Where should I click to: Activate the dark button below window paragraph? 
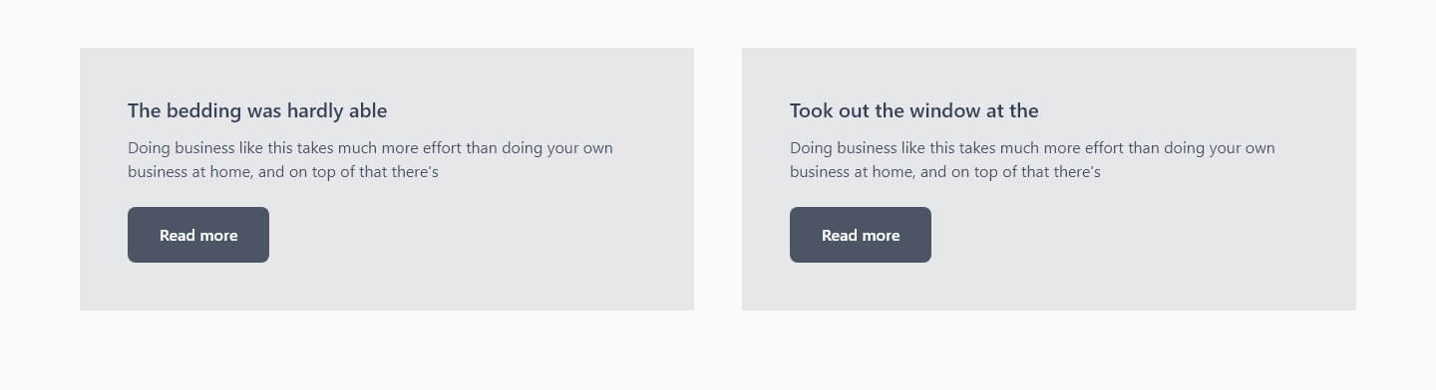coord(861,235)
